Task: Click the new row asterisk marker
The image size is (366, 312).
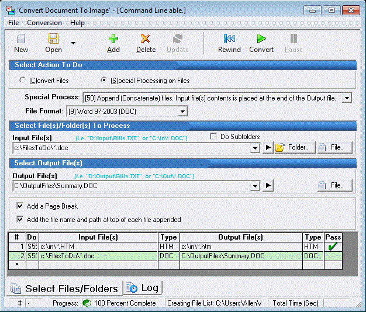Action: 17,265
